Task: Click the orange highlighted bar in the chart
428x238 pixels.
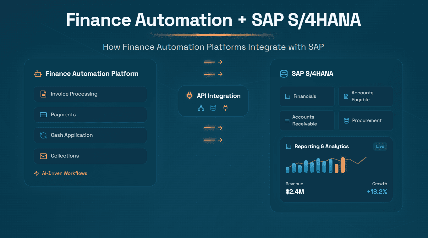Action: pos(343,165)
